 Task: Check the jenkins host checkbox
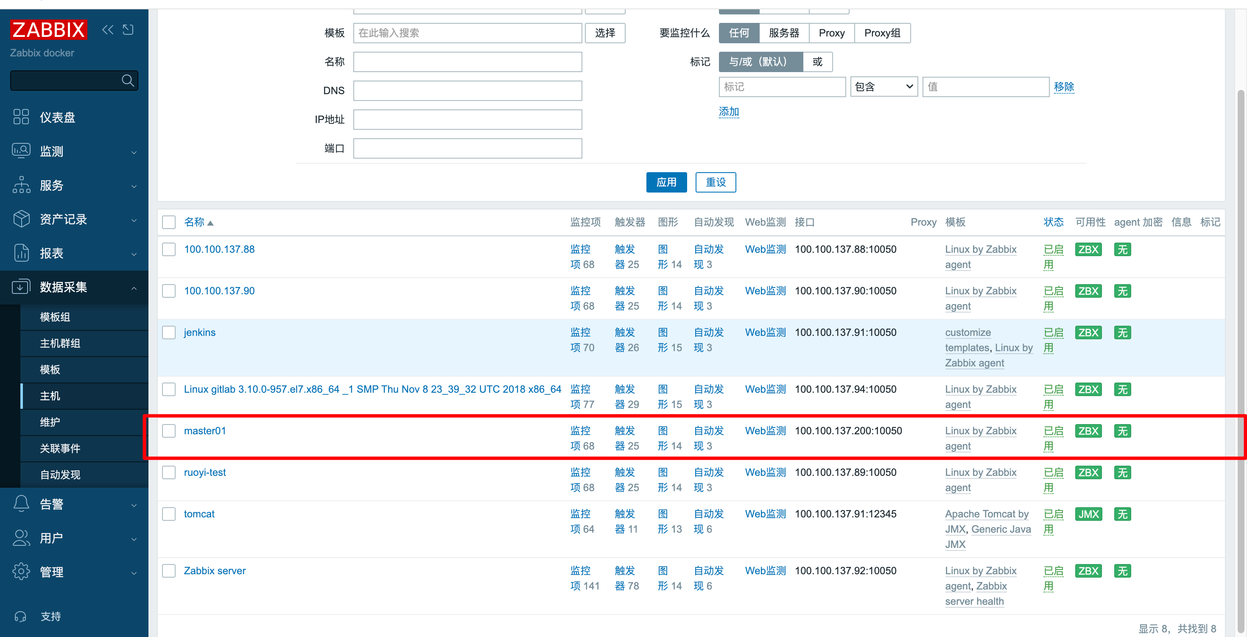tap(168, 332)
